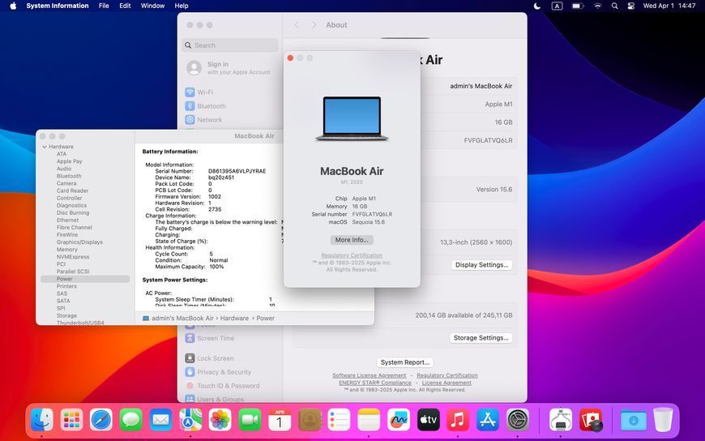Open Mail app in dock

click(160, 420)
